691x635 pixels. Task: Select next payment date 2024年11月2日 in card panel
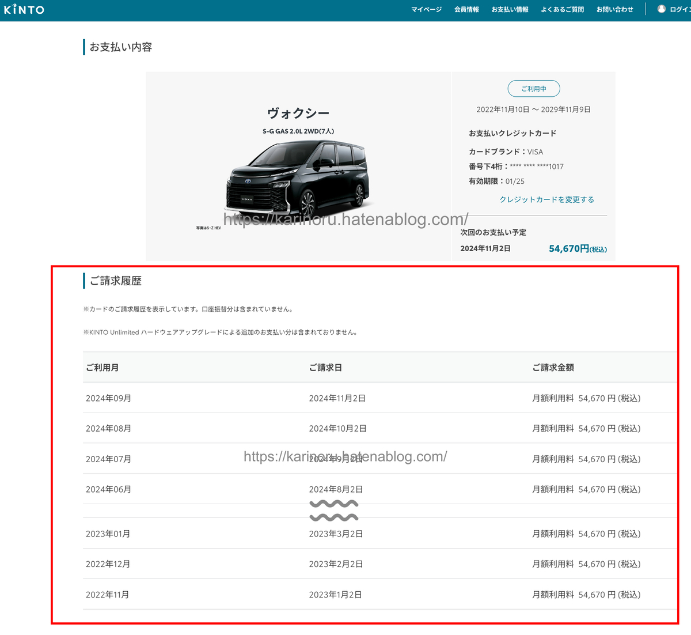click(485, 248)
